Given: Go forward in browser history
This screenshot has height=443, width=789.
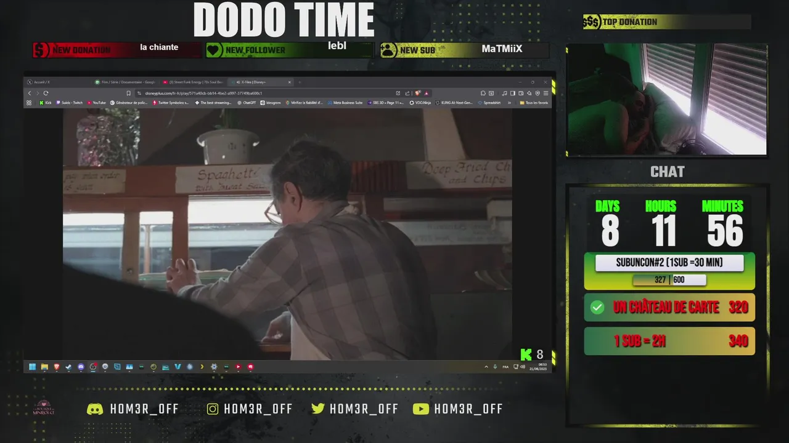Looking at the screenshot, I should coord(38,93).
